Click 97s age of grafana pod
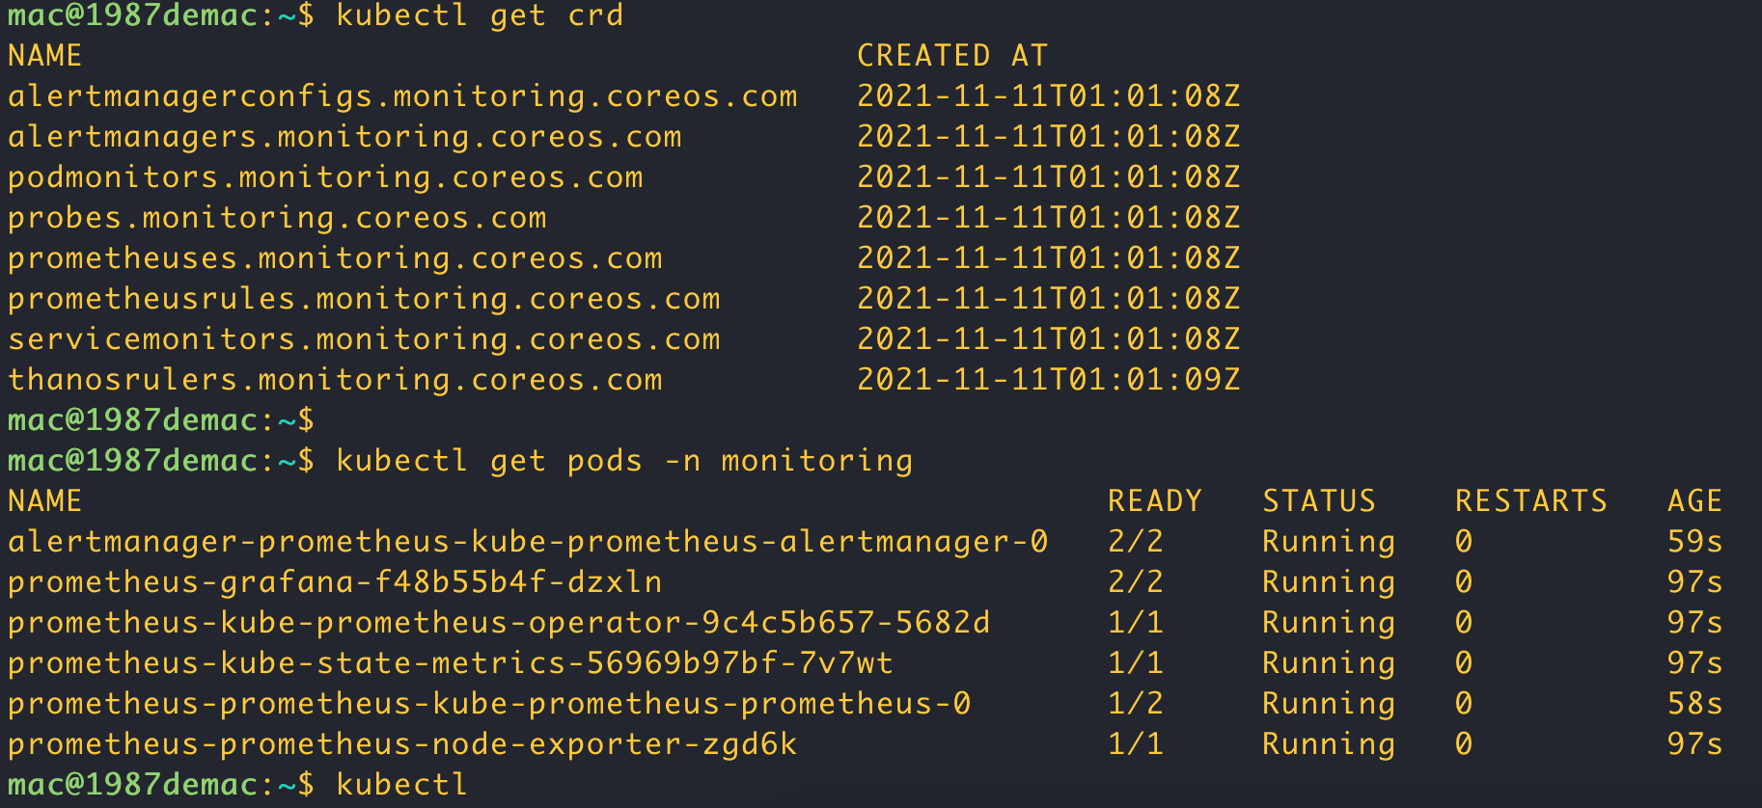The image size is (1762, 808). coord(1695,582)
